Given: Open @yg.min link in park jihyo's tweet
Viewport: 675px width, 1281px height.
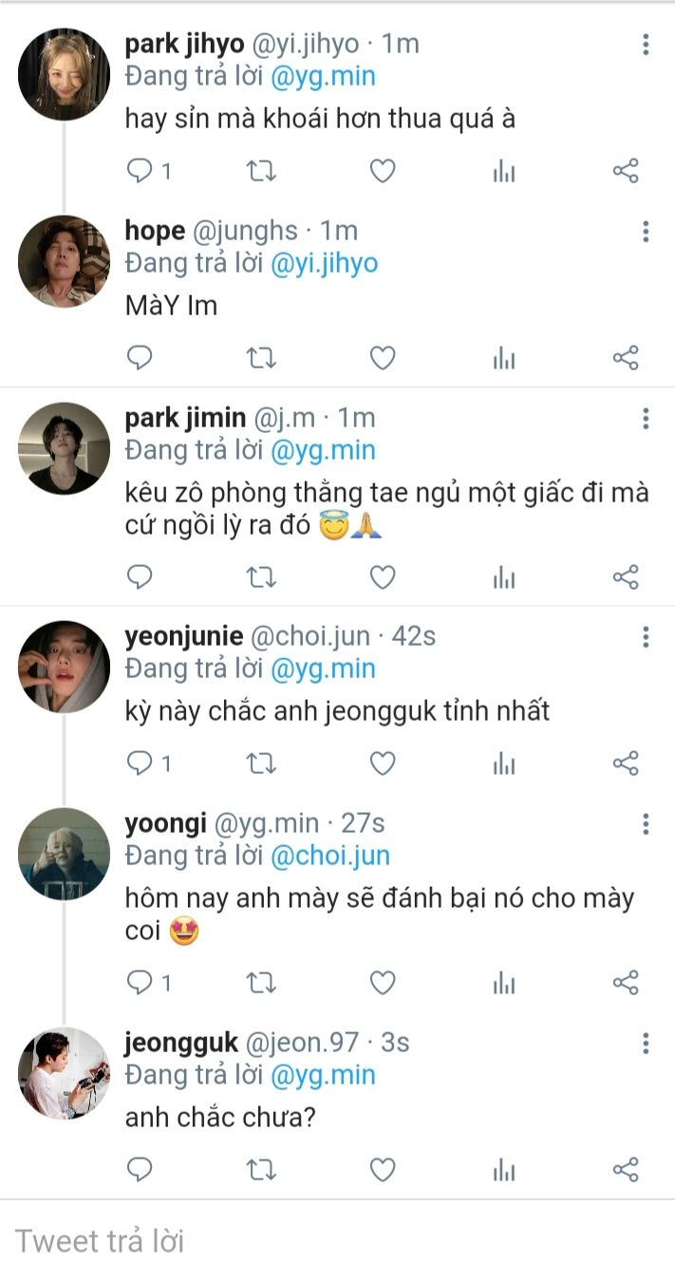Looking at the screenshot, I should [323, 77].
